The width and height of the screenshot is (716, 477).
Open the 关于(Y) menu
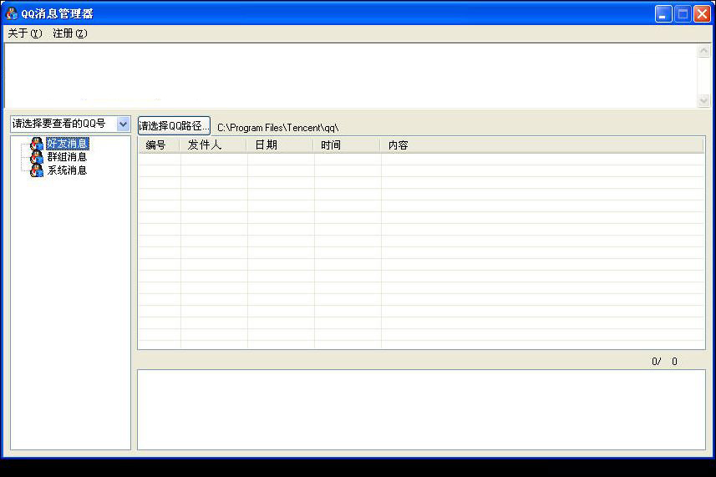(25, 33)
